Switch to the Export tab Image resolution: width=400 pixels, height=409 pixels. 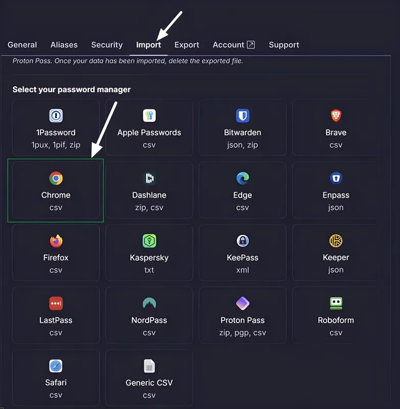[x=186, y=45]
